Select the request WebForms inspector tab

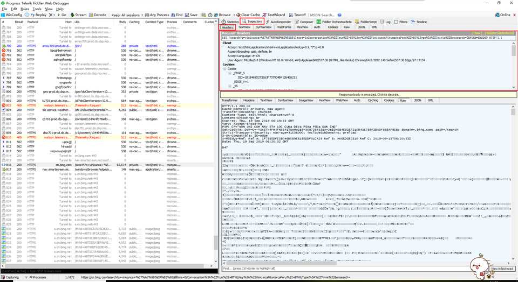pyautogui.click(x=284, y=27)
